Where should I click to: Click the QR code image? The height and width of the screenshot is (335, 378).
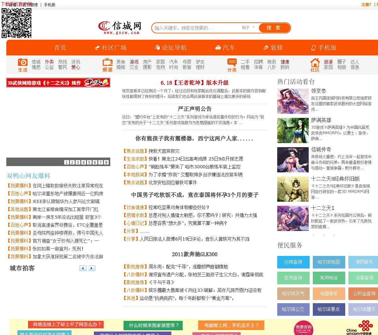(17, 23)
